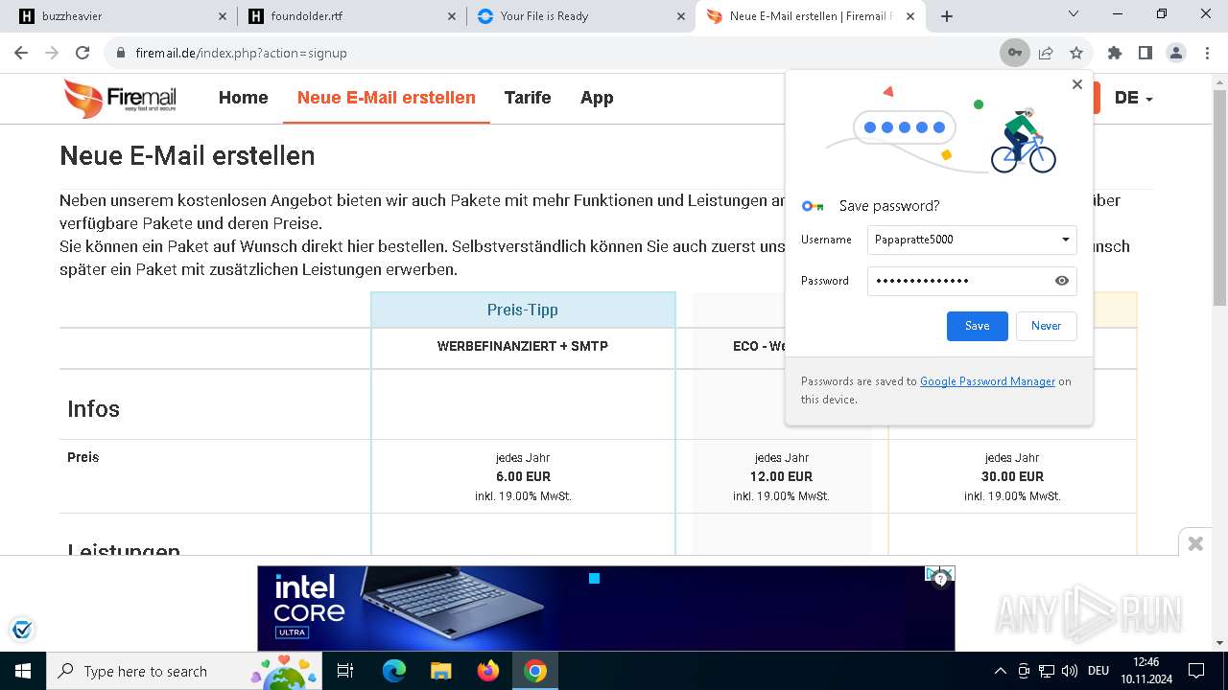Show hidden system tray icons
This screenshot has height=690, width=1228.
coord(1001,671)
